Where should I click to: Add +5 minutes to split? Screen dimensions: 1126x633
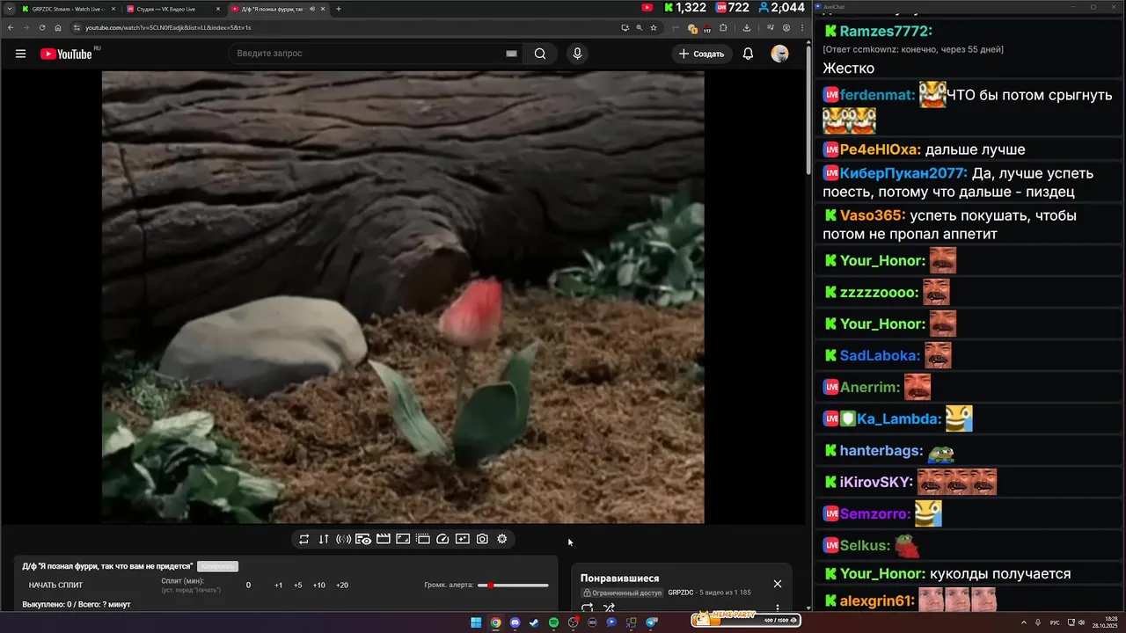point(298,586)
